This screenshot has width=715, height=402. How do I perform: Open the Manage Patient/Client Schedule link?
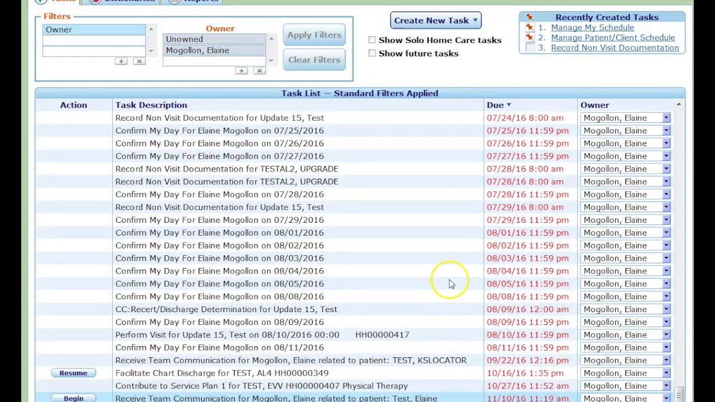613,37
